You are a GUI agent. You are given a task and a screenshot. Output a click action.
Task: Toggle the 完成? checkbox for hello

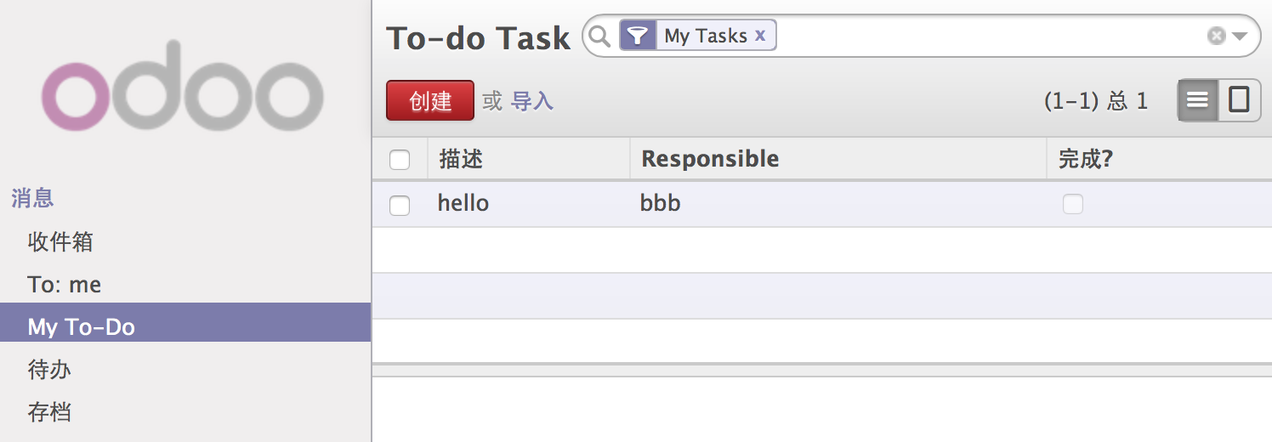(1073, 204)
